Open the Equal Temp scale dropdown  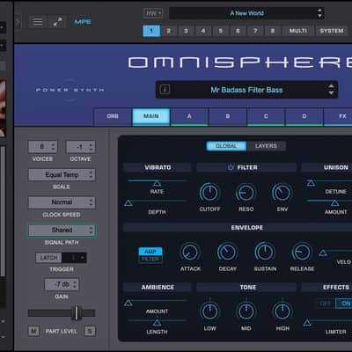pos(62,174)
